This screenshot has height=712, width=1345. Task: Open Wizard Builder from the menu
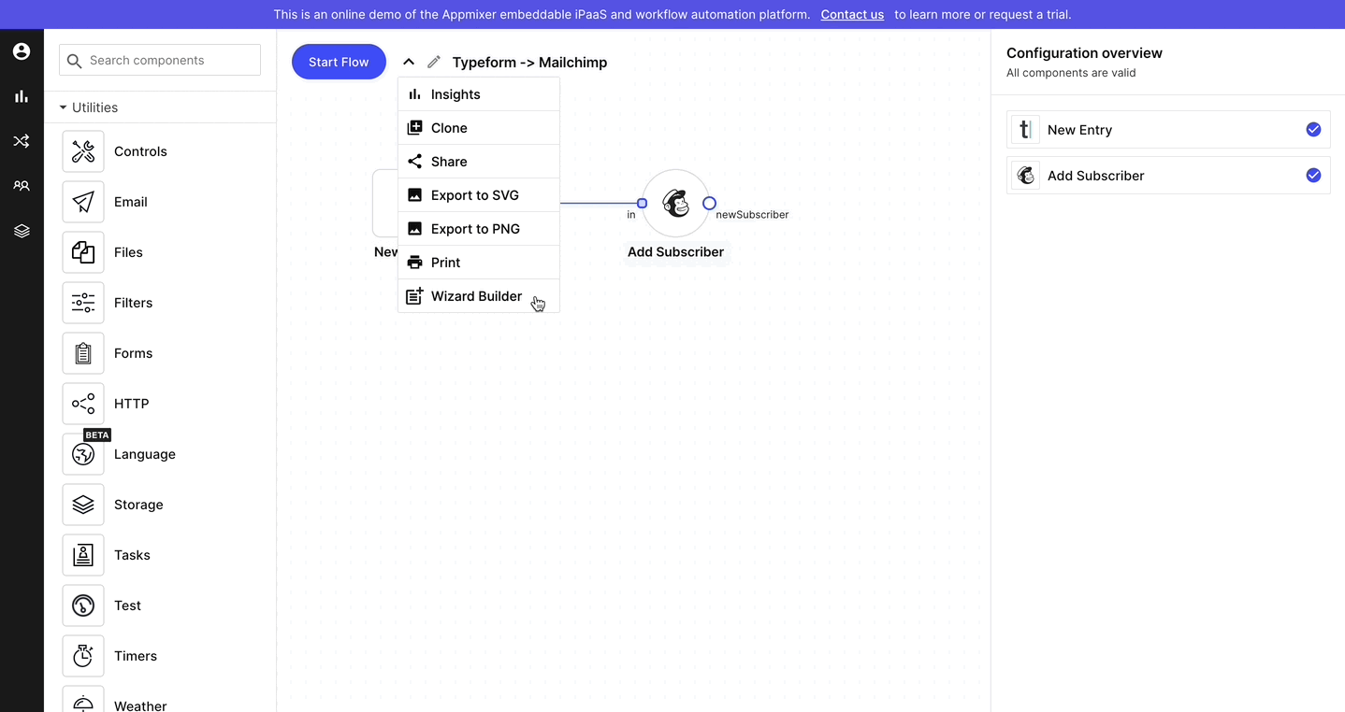pos(479,296)
